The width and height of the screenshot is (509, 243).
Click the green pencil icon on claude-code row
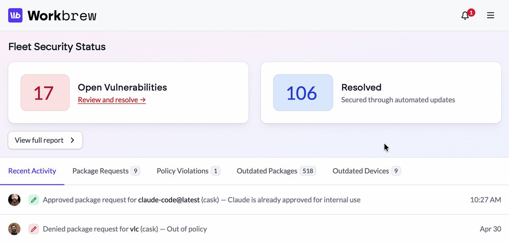coord(34,200)
